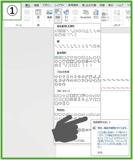Select the smiley face shape
Image resolution: width=133 pixels, height=160 pixels.
point(79,61)
